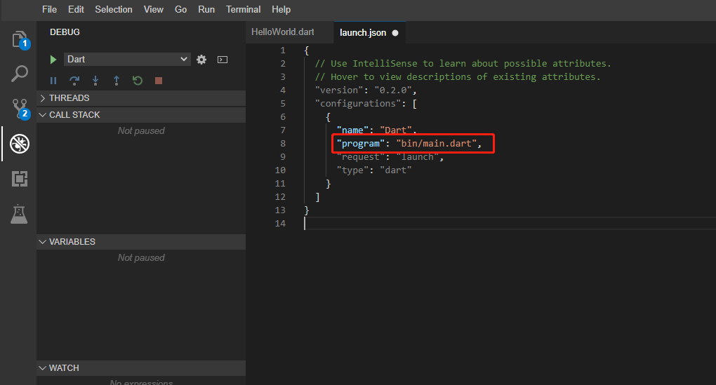Open the File menu
Screen dimensions: 716x385
(49, 10)
